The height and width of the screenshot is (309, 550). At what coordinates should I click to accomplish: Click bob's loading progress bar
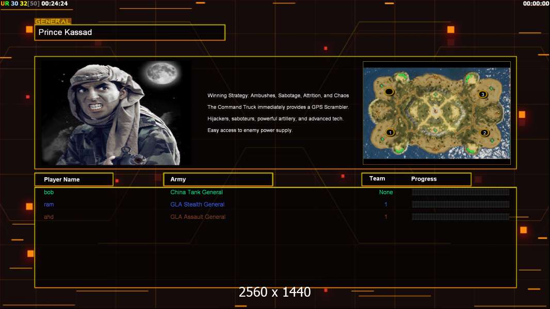(x=461, y=192)
